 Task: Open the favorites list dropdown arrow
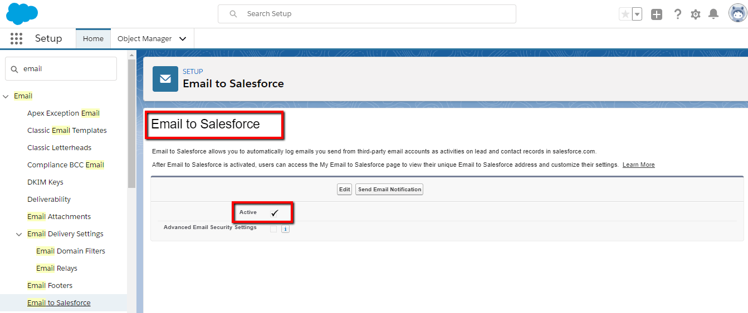point(637,14)
